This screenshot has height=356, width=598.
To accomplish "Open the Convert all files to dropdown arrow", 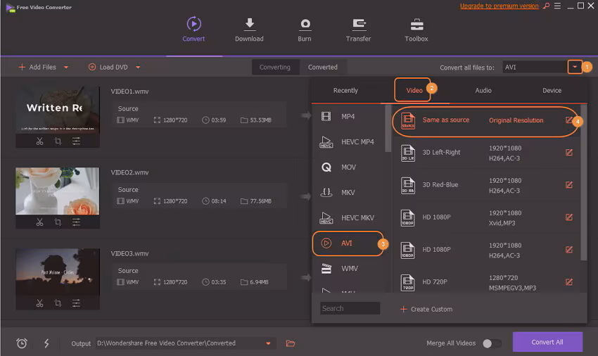I will click(x=575, y=67).
